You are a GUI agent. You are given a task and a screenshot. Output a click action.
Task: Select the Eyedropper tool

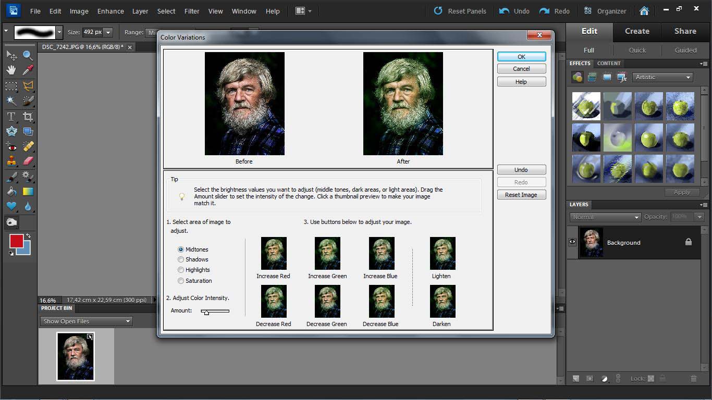tap(28, 70)
